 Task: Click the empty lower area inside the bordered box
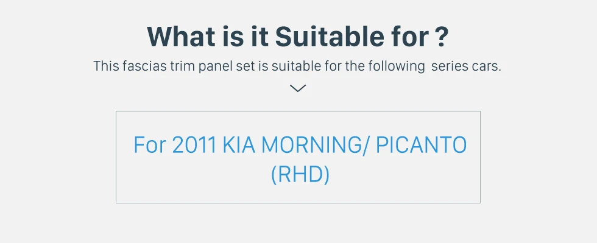(298, 194)
